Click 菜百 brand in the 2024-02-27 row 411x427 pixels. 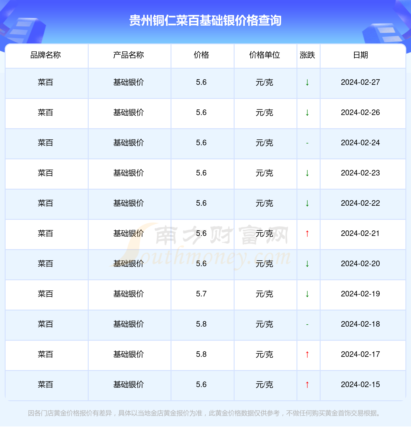[x=46, y=82]
